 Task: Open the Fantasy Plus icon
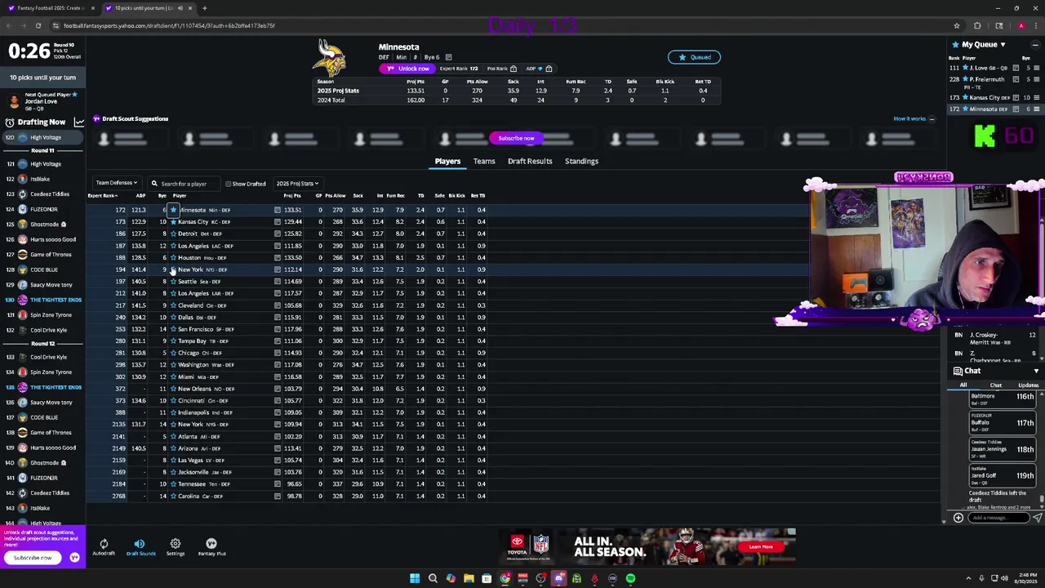211,544
